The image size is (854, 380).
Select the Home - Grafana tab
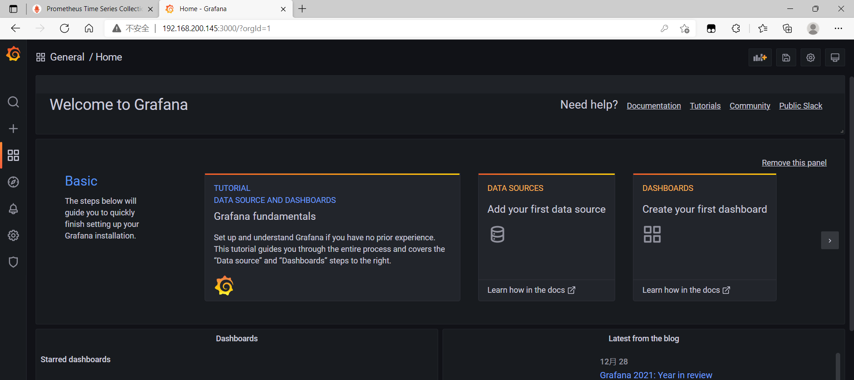pyautogui.click(x=226, y=9)
